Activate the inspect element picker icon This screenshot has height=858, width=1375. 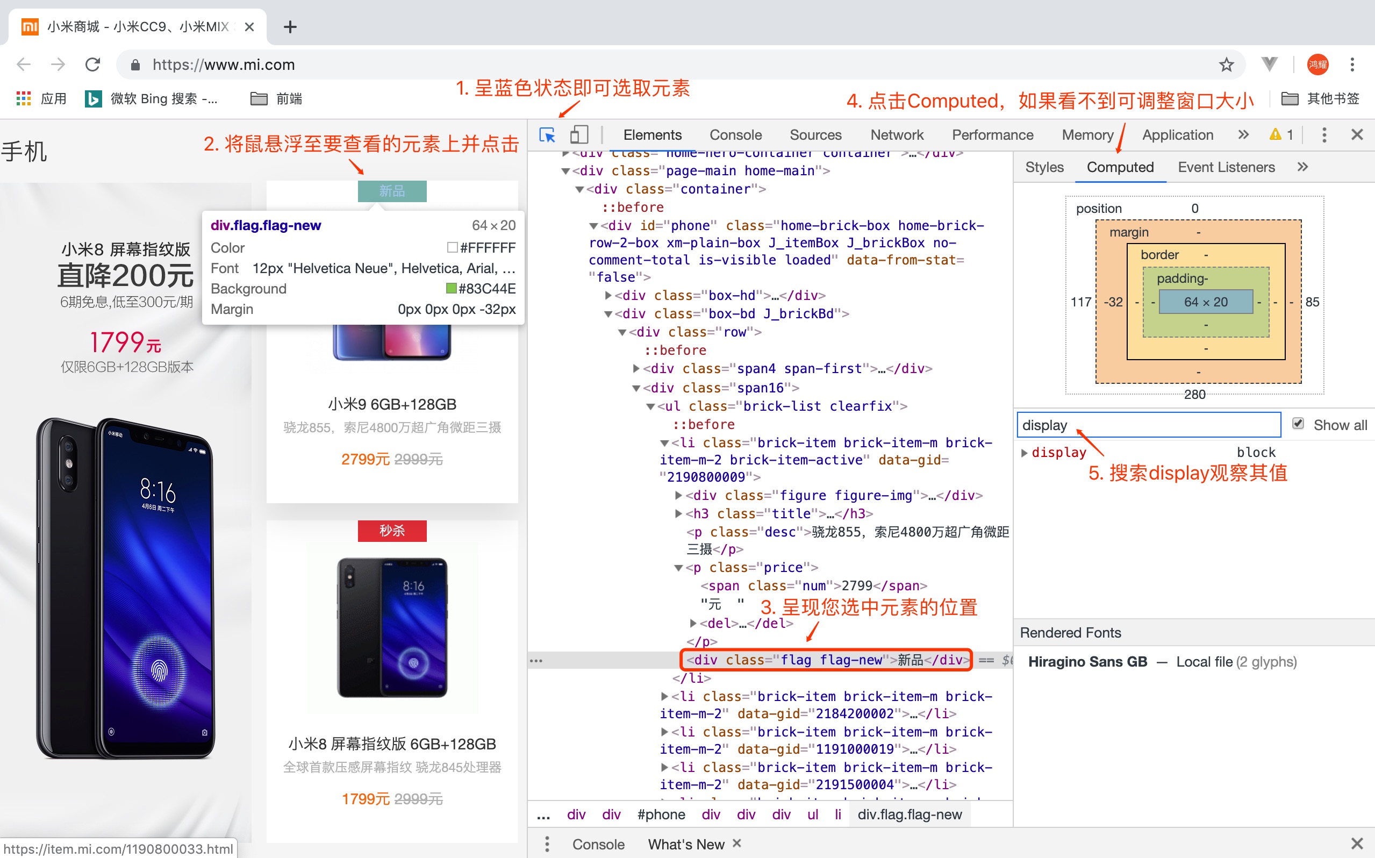(547, 135)
